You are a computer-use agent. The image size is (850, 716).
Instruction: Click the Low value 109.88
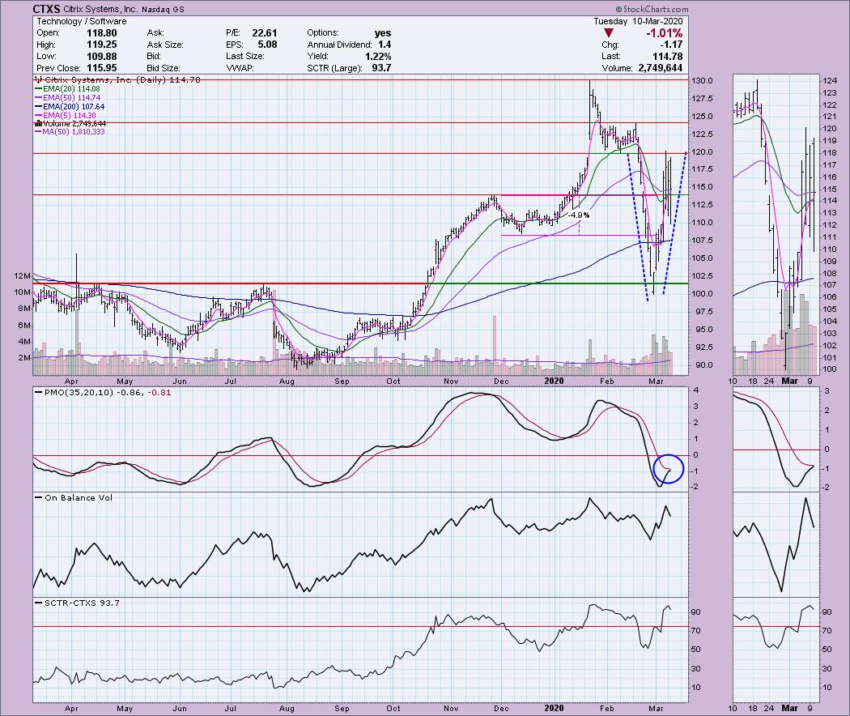(x=101, y=57)
